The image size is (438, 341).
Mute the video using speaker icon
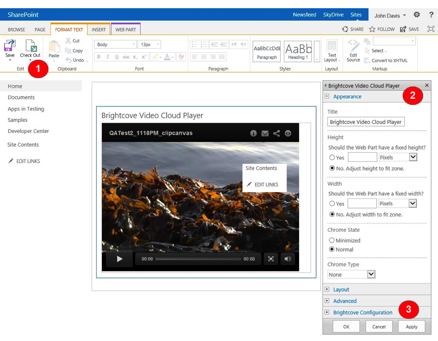[x=288, y=259]
